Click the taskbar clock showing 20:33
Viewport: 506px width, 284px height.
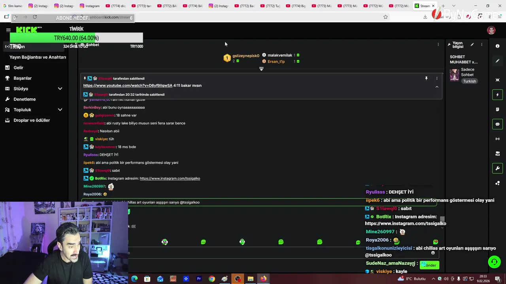(483, 279)
